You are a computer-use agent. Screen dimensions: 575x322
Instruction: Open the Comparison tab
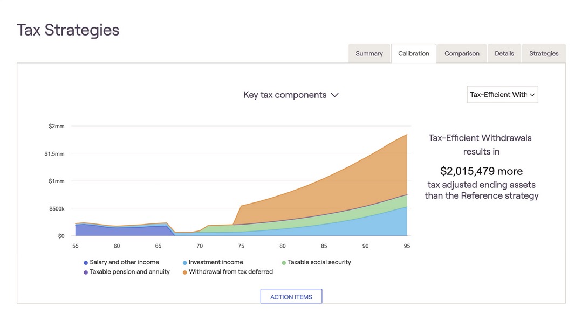point(462,53)
